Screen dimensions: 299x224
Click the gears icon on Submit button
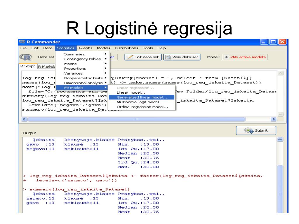249,130
